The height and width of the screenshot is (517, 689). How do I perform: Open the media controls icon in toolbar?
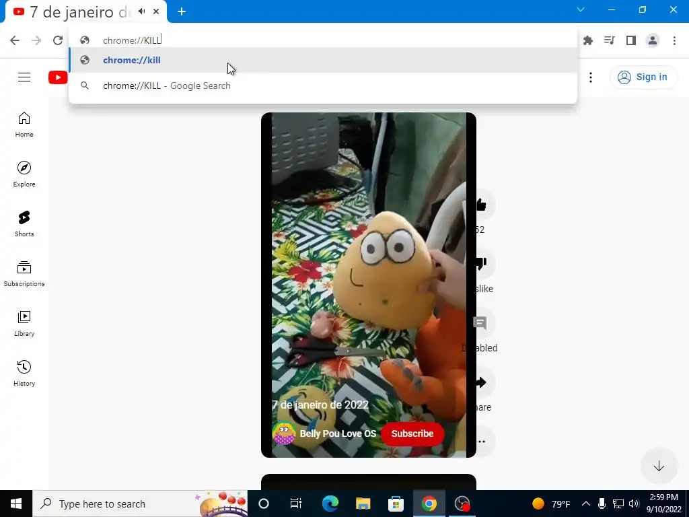point(610,40)
